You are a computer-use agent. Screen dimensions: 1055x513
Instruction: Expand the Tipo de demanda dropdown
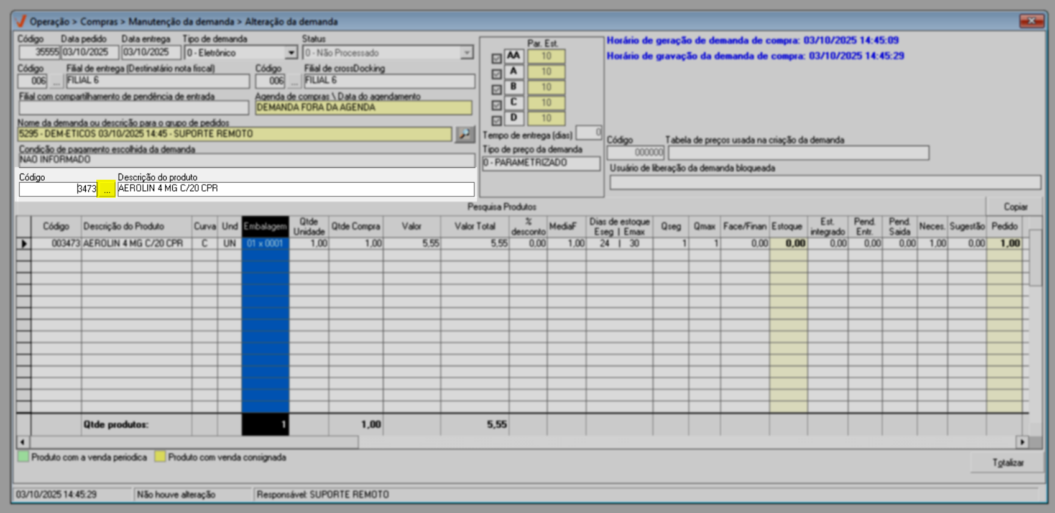tap(290, 53)
